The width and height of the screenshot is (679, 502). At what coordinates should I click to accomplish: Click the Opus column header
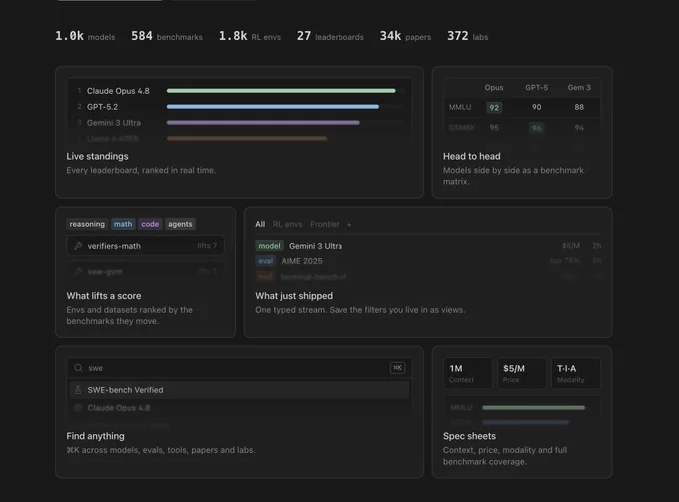[494, 88]
